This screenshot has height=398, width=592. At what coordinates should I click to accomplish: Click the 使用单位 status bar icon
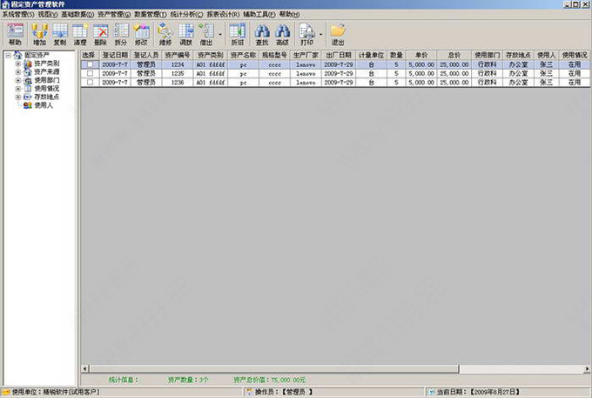pyautogui.click(x=6, y=392)
